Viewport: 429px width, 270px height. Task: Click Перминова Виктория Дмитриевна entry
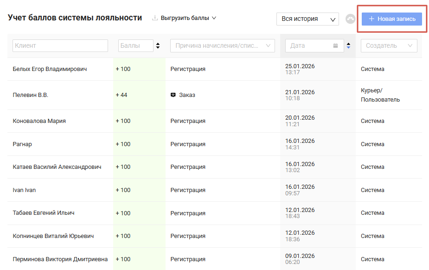point(60,259)
